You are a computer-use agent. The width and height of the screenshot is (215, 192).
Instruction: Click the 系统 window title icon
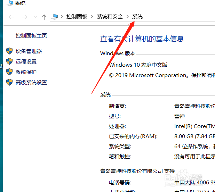pyautogui.click(x=10, y=3)
